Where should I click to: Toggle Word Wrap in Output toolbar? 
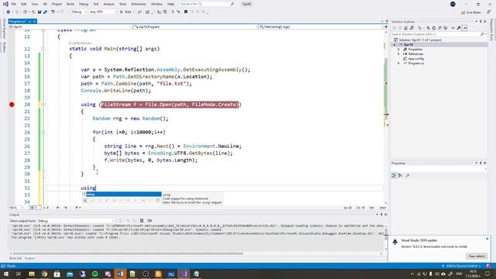(150, 221)
